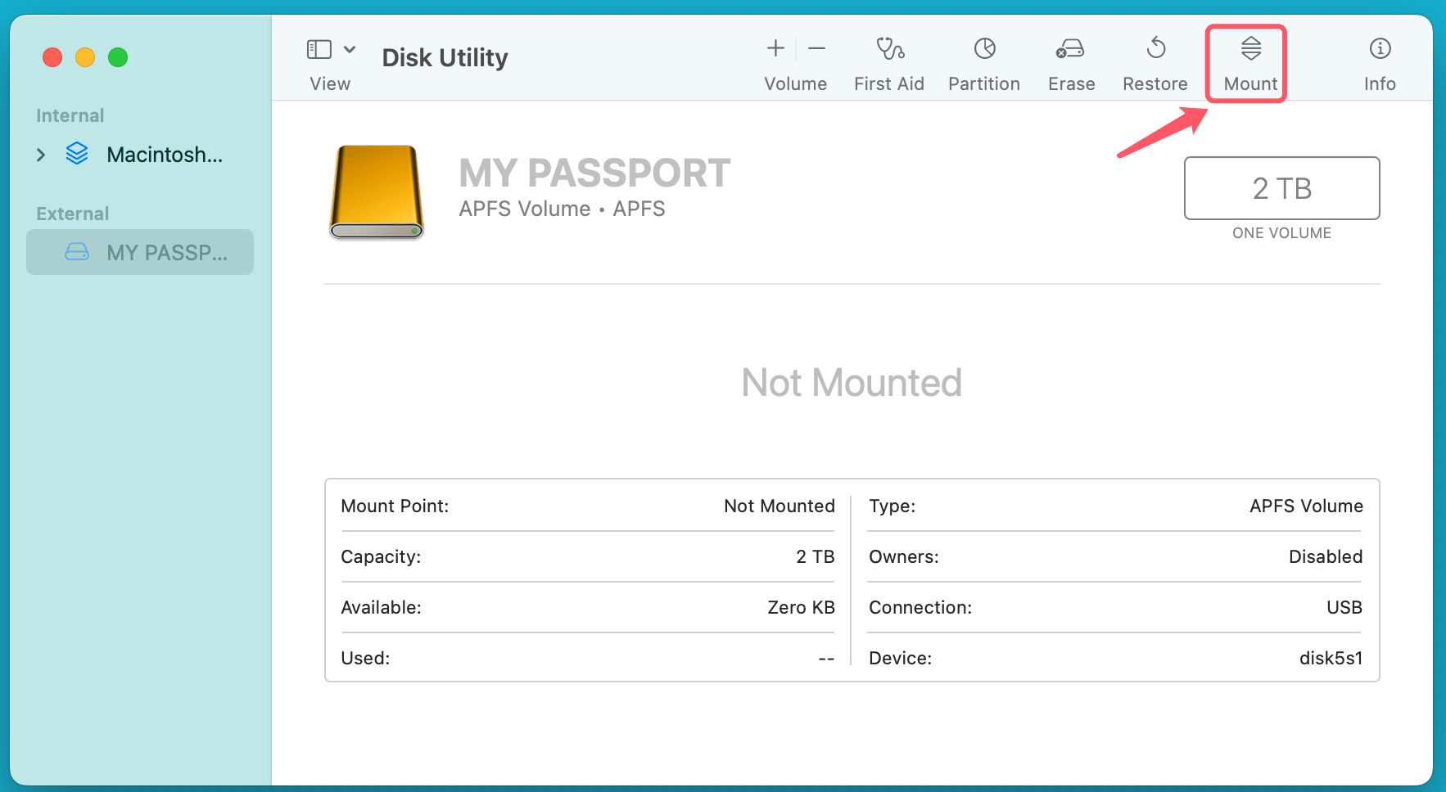This screenshot has height=792, width=1446.
Task: Select Macintosh volume in the sidebar
Action: [x=164, y=155]
